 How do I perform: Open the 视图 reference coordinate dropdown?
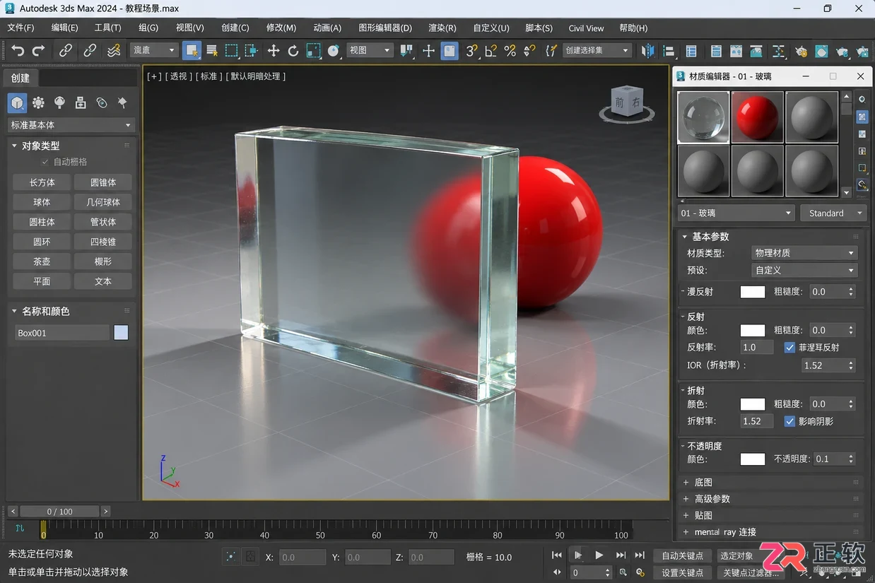[x=370, y=50]
